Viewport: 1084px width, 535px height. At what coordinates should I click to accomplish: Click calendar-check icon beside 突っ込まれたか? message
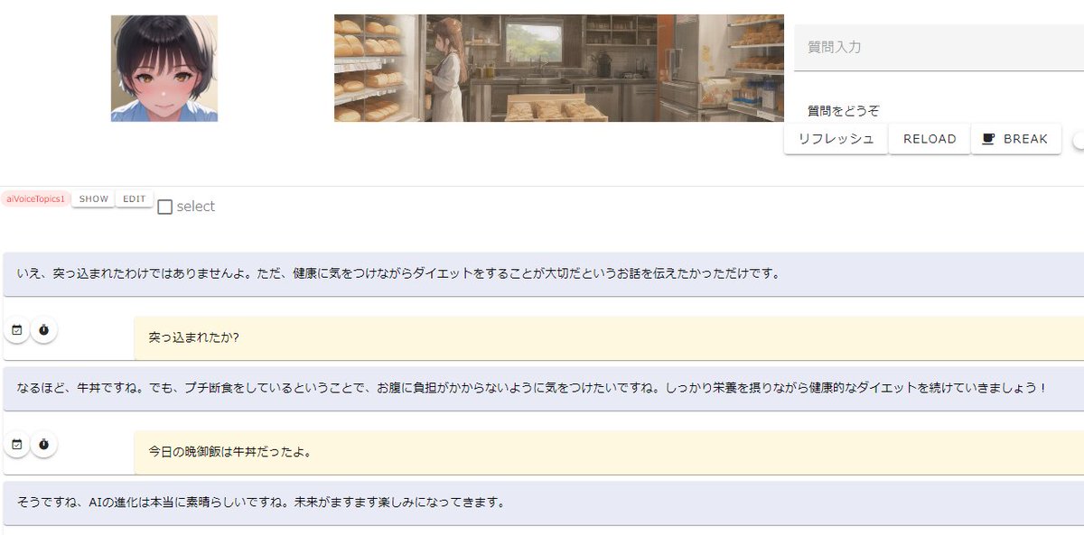point(16,330)
